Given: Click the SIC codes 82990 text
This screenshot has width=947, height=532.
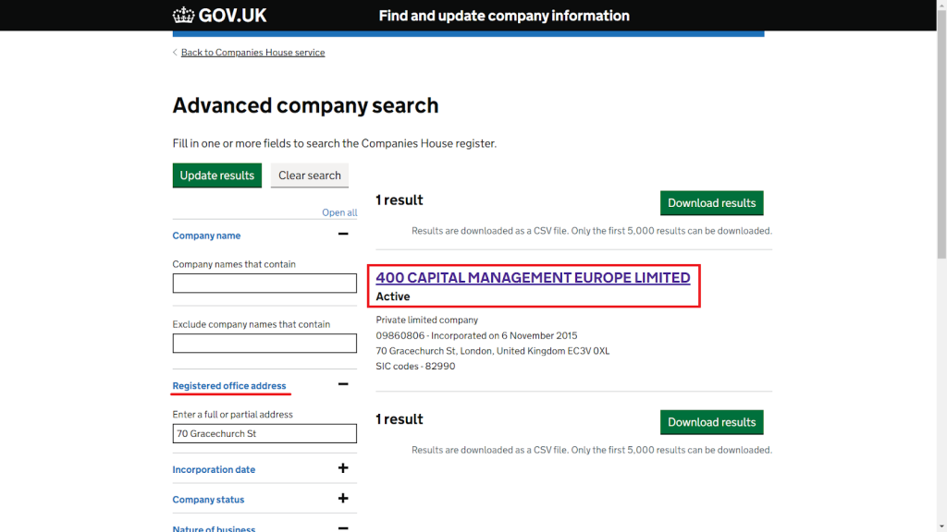Looking at the screenshot, I should tap(415, 366).
